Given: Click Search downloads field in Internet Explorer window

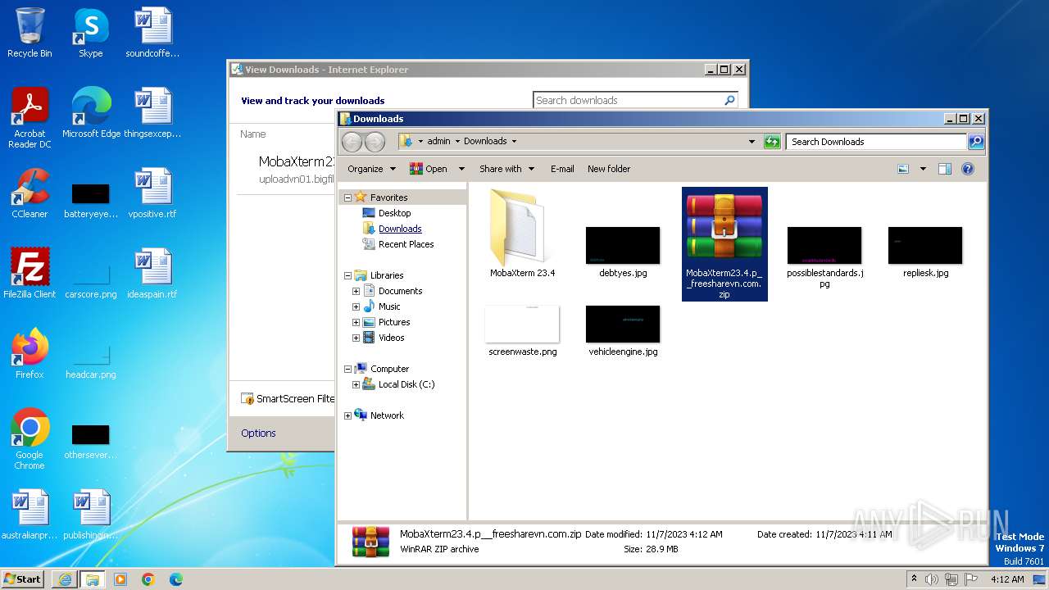Looking at the screenshot, I should (635, 100).
